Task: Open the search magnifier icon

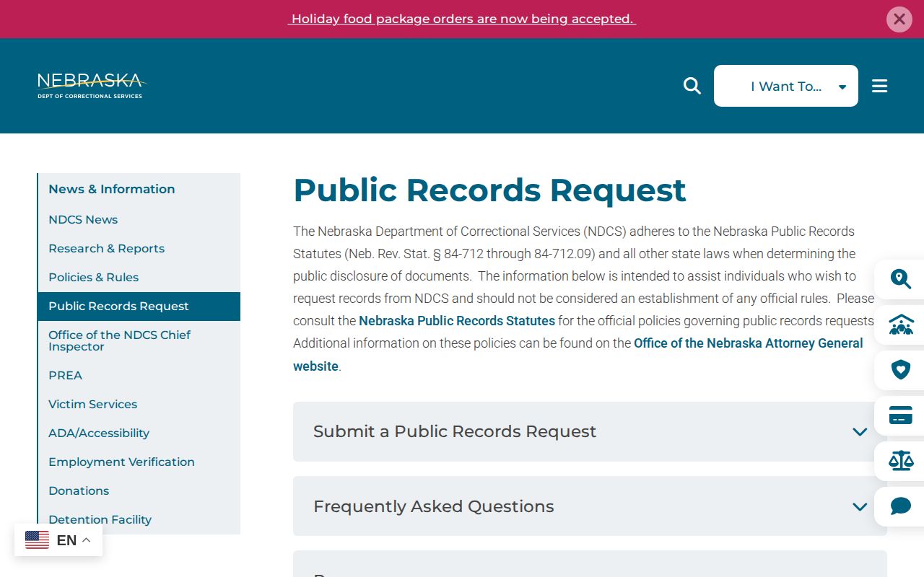Action: [692, 86]
